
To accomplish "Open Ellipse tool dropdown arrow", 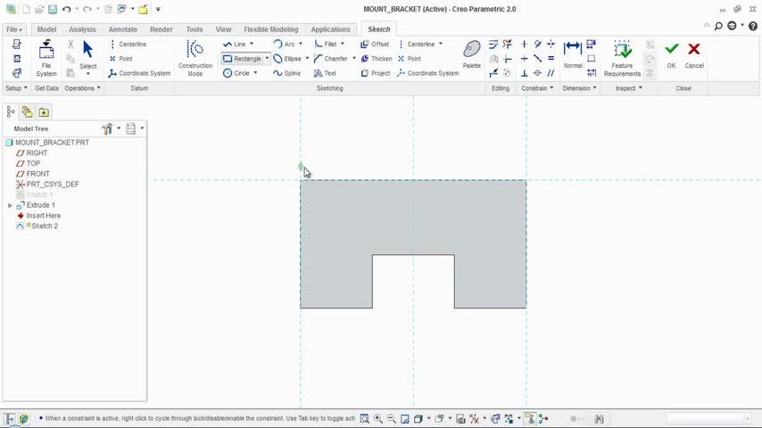I will click(x=307, y=59).
